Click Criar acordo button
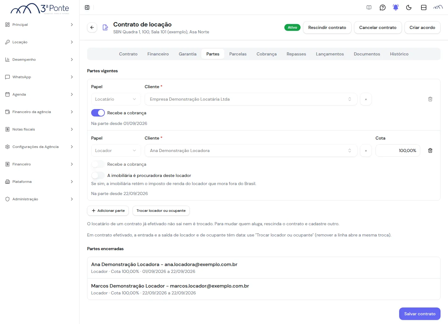 (422, 27)
